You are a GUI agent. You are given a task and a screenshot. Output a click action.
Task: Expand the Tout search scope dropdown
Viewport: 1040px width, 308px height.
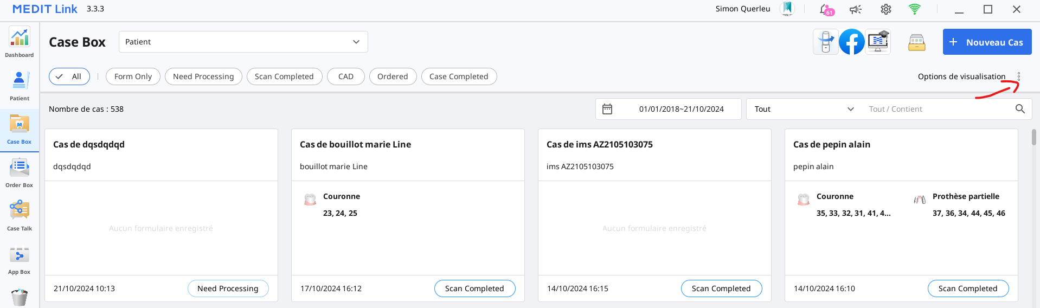point(804,109)
